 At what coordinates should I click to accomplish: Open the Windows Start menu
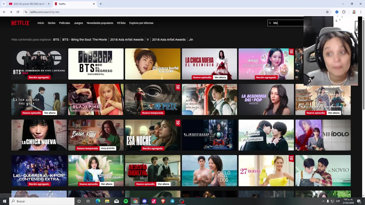pyautogui.click(x=5, y=201)
